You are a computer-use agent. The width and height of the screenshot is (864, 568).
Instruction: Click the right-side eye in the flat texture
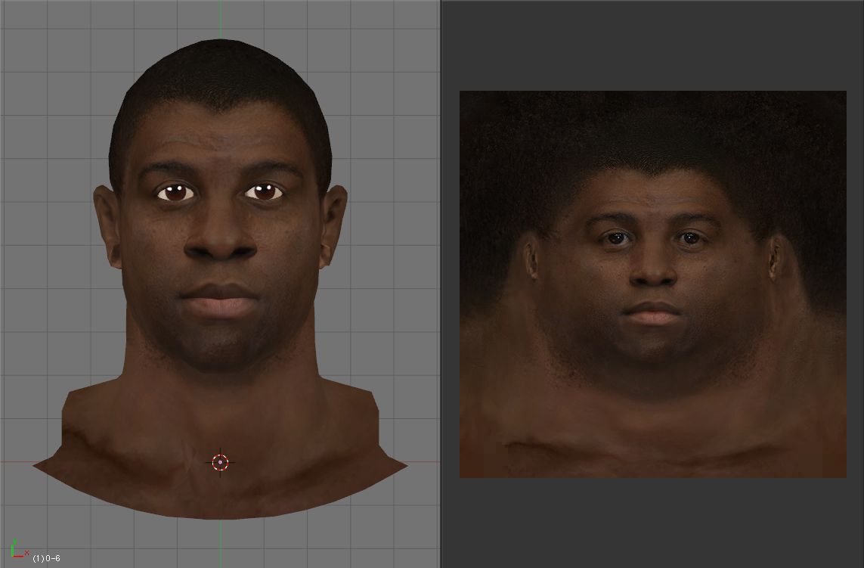point(690,239)
